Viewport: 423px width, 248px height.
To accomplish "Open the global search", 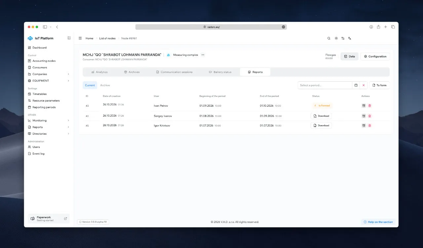I will [329, 38].
